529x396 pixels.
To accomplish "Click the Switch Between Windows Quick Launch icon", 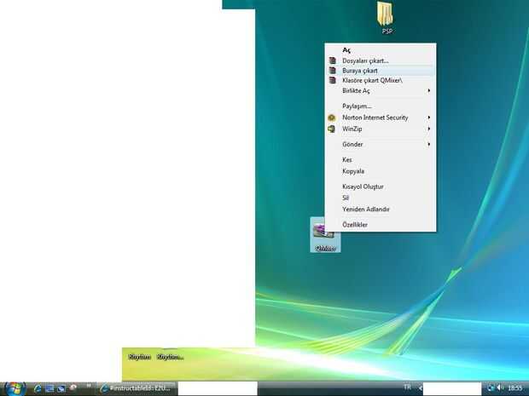I will [x=61, y=388].
